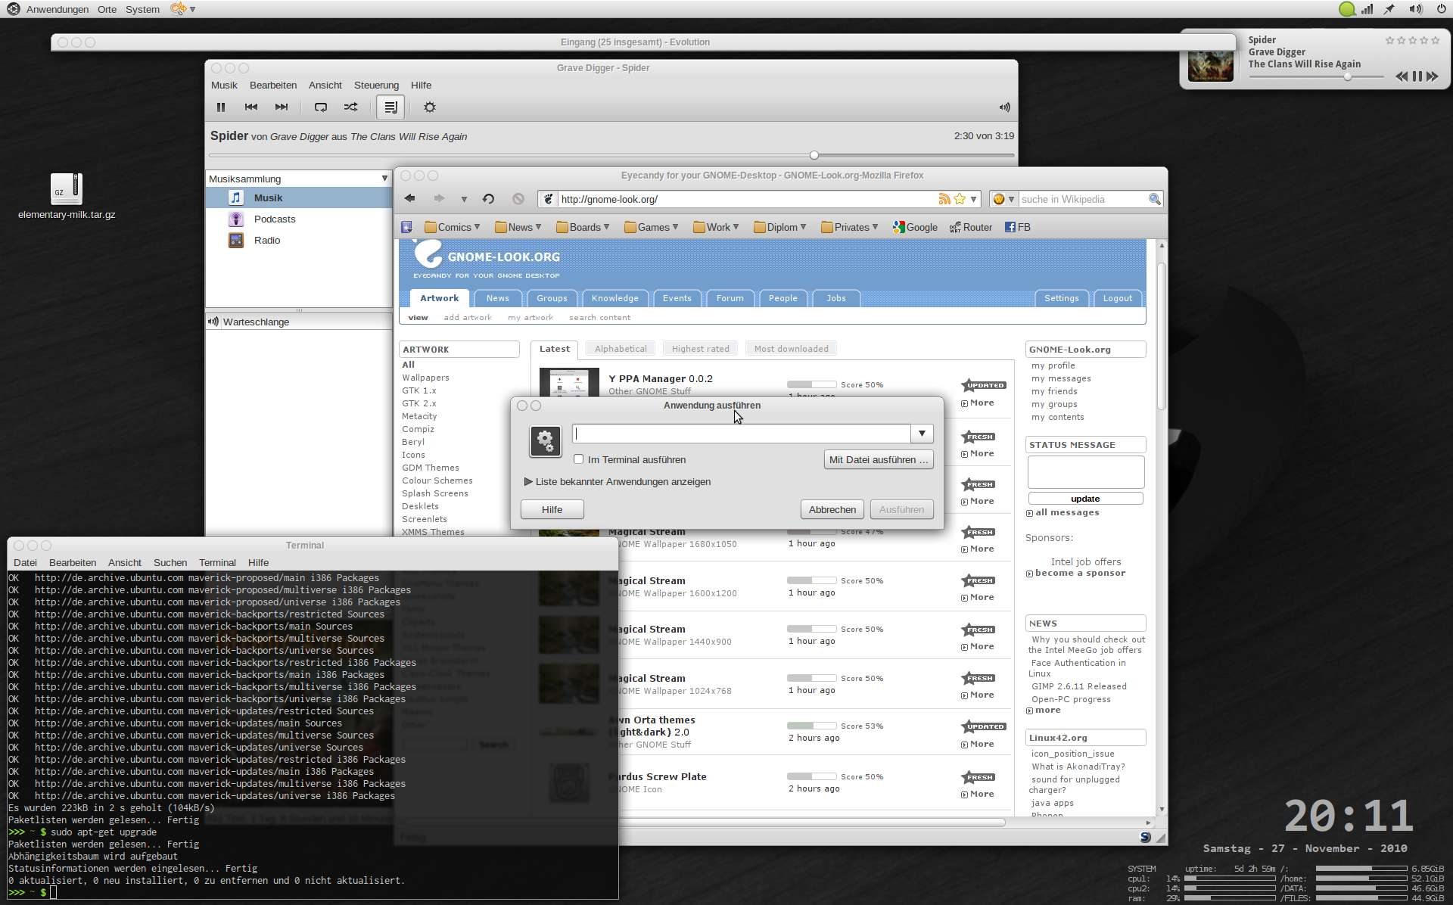The image size is (1453, 905).
Task: Click the status message update button
Action: (x=1085, y=499)
